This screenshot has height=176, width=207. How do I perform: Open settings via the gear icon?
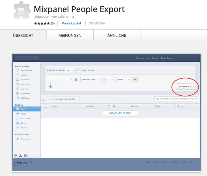[x=16, y=156]
